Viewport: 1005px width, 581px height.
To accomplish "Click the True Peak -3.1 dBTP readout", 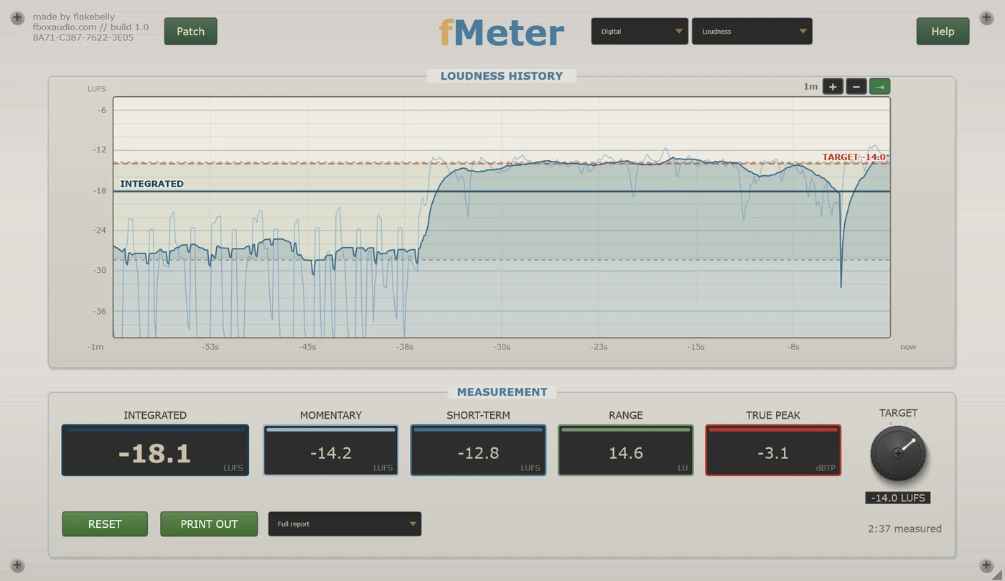I will point(773,450).
